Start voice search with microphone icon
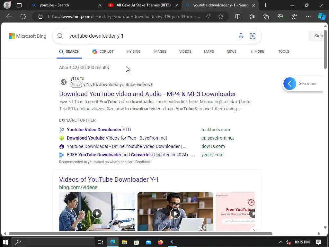Image resolution: width=329 pixels, height=247 pixels. 241,36
